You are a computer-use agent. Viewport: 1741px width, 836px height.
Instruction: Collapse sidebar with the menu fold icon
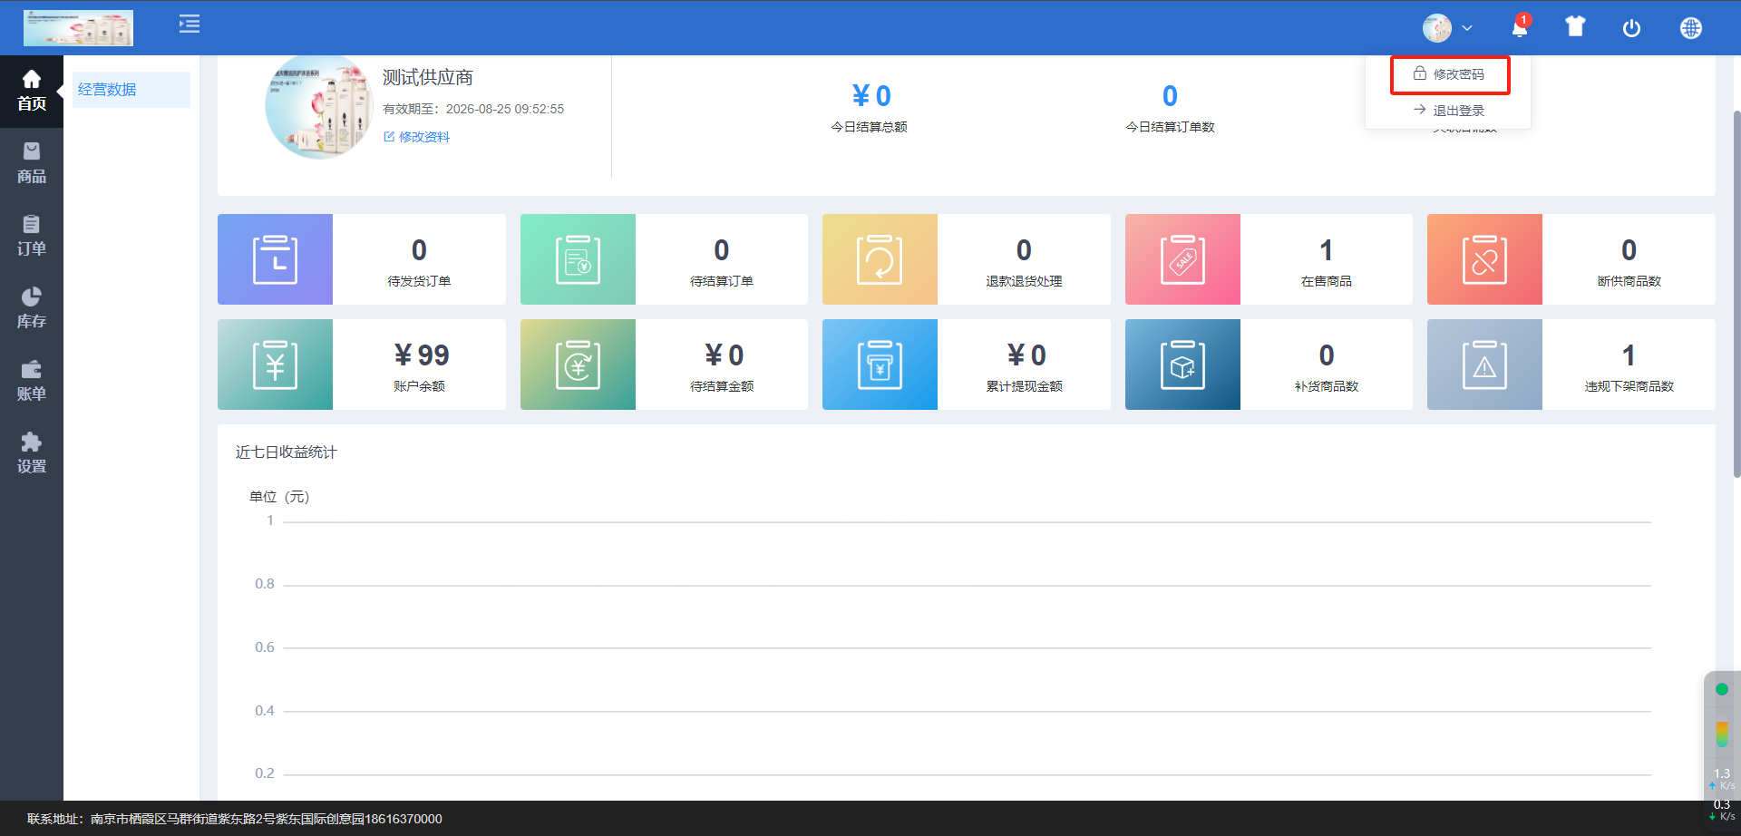pyautogui.click(x=190, y=24)
